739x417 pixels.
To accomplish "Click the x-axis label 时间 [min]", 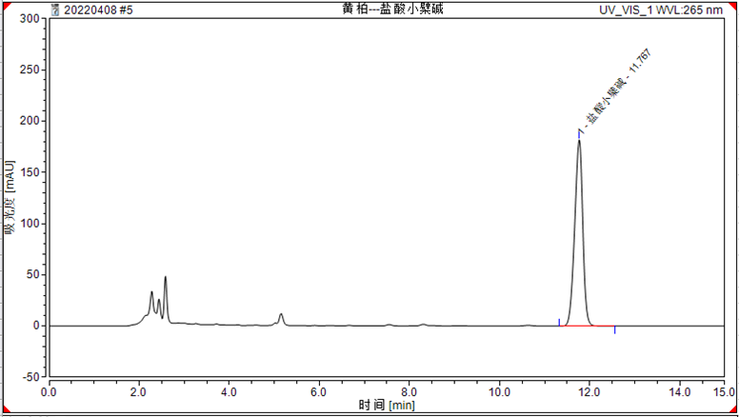I will pyautogui.click(x=386, y=406).
